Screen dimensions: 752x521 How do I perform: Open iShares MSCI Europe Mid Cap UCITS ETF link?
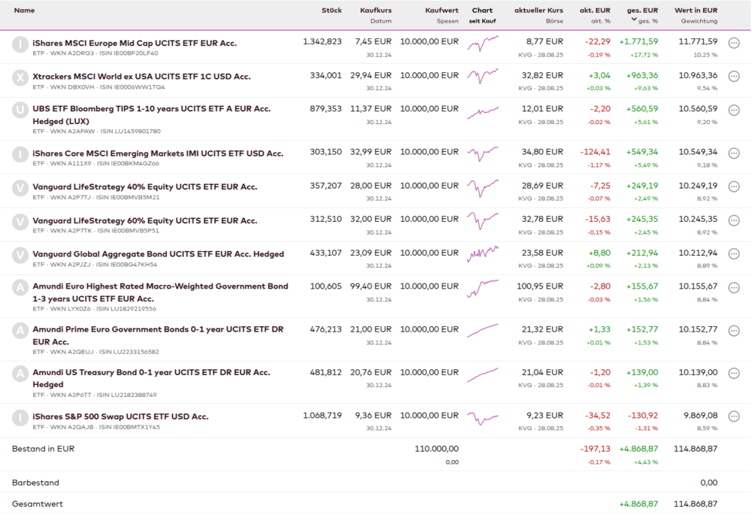tap(135, 43)
